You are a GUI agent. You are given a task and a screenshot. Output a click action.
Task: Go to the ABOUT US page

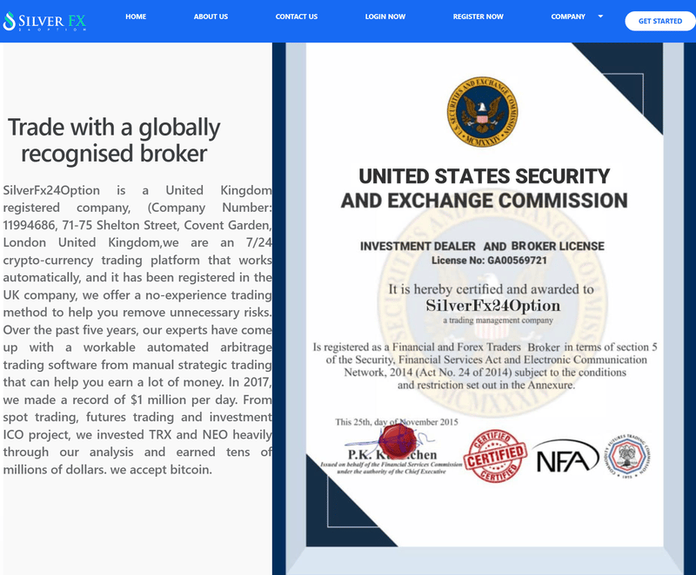pos(211,17)
